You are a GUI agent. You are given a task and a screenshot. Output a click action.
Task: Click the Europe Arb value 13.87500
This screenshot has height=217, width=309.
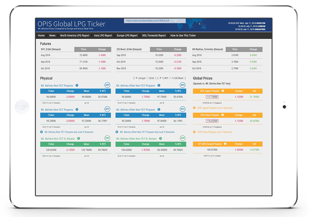click(254, 150)
